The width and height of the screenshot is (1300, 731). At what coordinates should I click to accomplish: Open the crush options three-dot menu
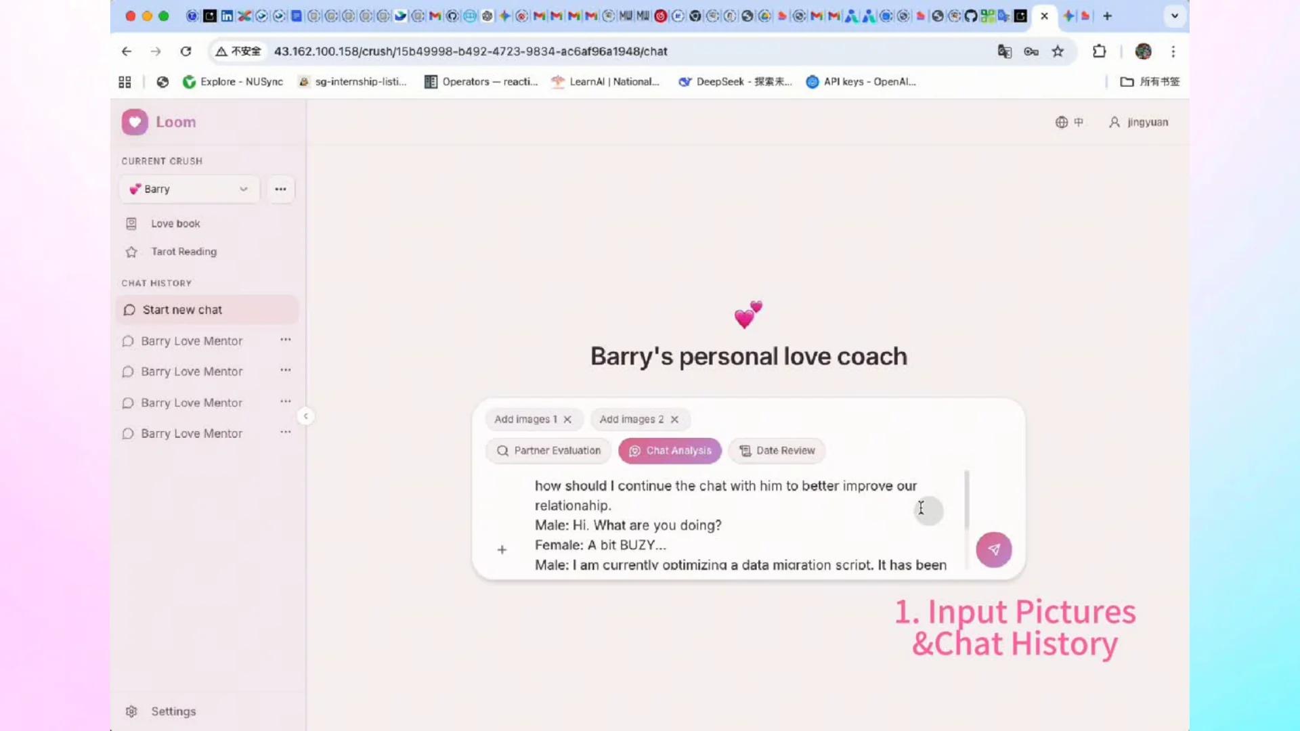(x=280, y=189)
